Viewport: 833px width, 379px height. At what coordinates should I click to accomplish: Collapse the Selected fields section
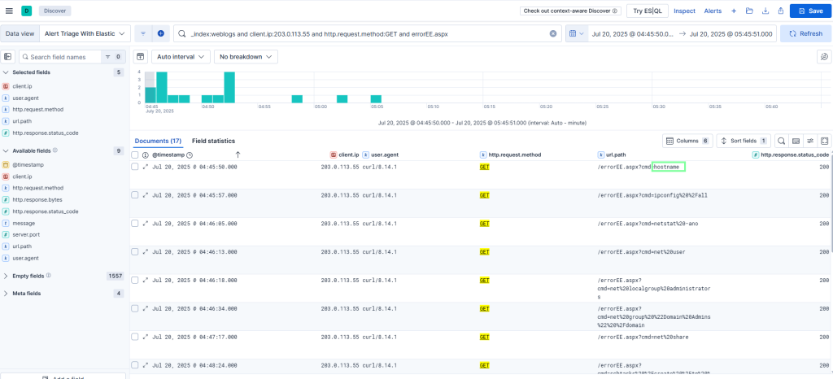[x=7, y=72]
